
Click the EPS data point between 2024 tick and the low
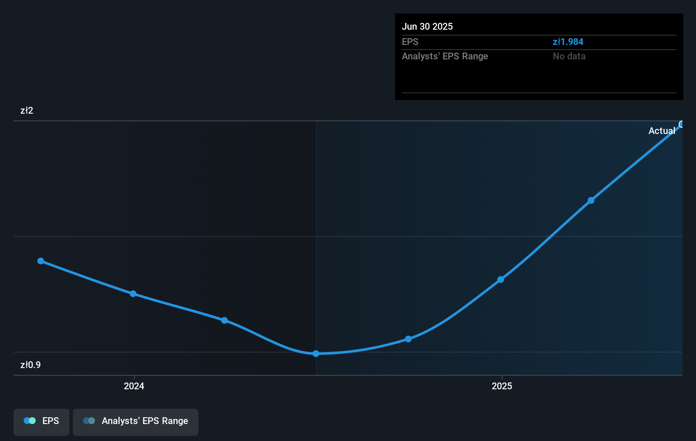pyautogui.click(x=225, y=320)
